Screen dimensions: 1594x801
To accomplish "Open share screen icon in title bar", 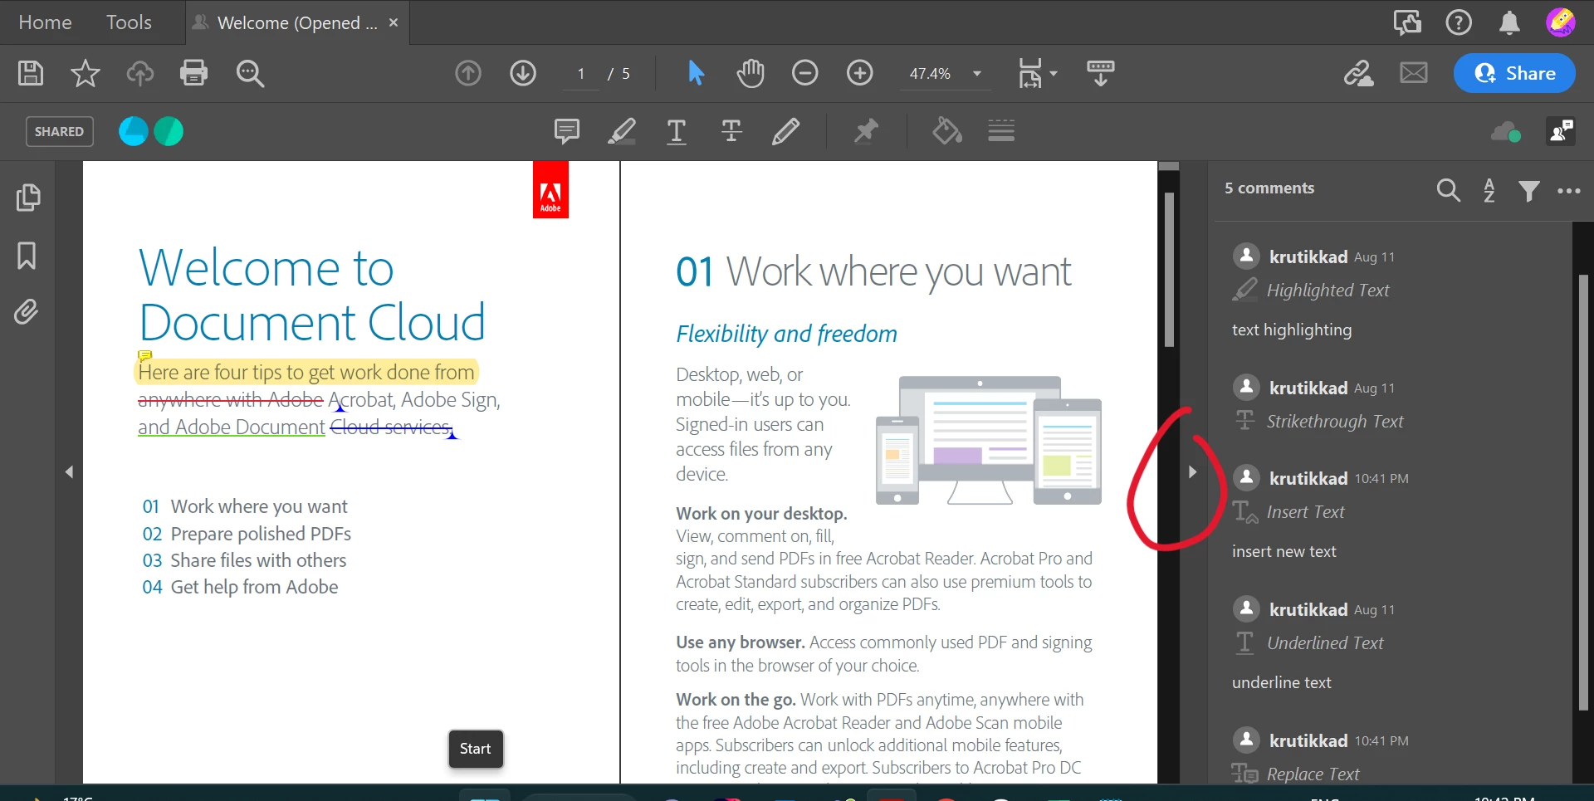I will click(1407, 22).
